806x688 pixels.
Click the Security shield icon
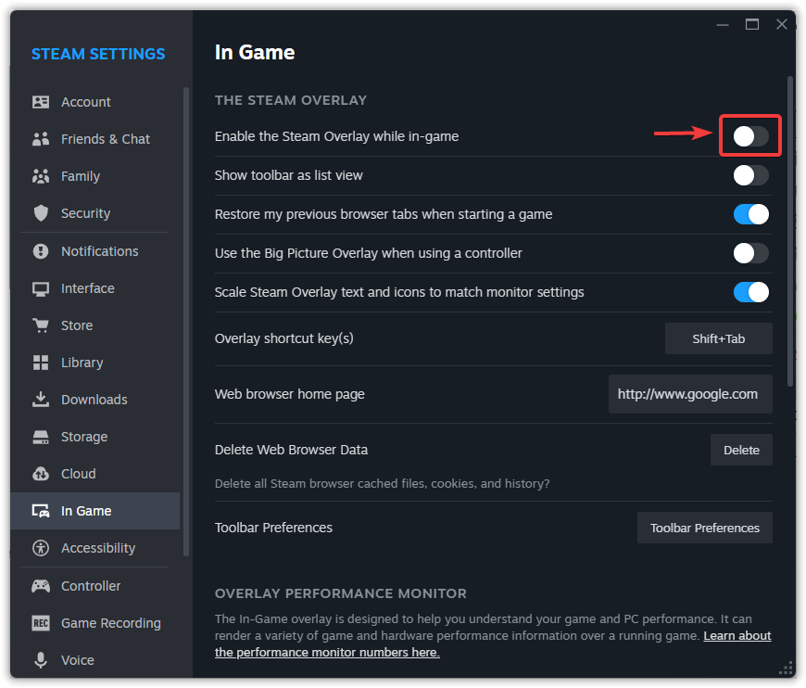tap(41, 213)
